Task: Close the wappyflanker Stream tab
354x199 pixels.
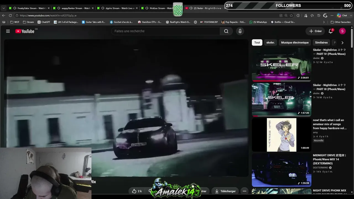Action: tap(93, 8)
